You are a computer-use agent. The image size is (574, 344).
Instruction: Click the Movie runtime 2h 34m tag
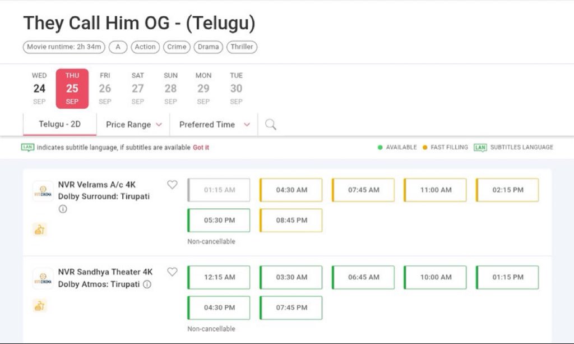64,47
